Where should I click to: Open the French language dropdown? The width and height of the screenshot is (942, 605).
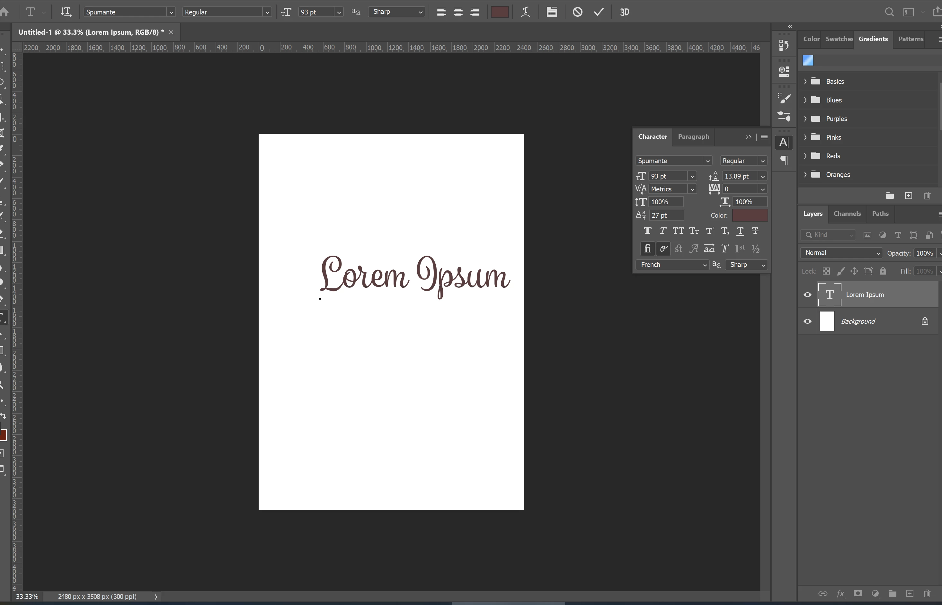pos(673,265)
